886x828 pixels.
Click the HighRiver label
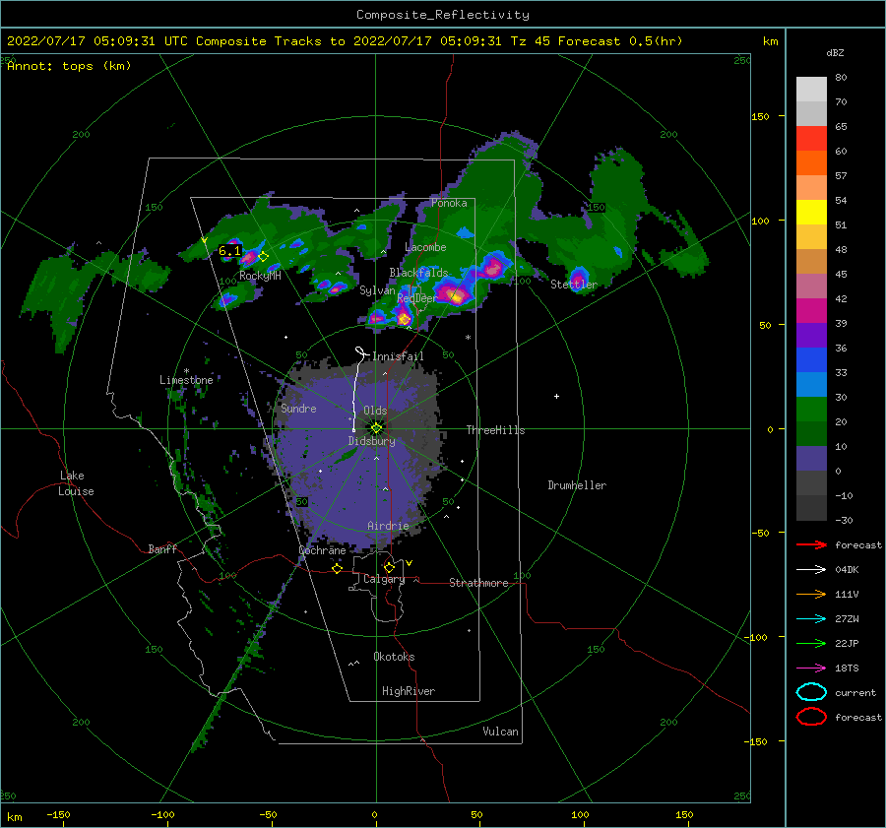tap(409, 691)
